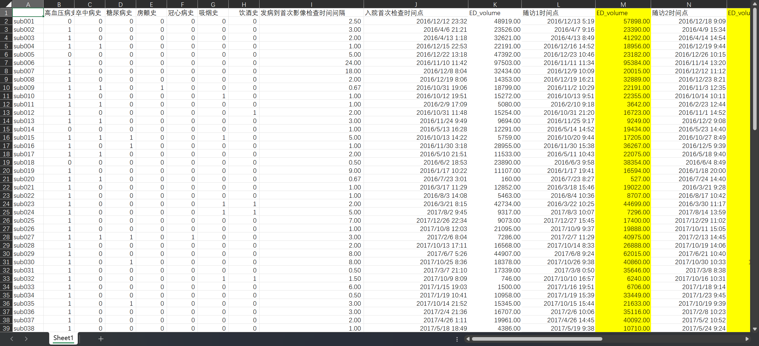Click cell sub027
Viewport: 759px width, 346px height.
point(28,237)
